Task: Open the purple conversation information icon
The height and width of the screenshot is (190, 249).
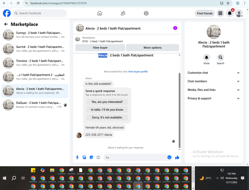Action: [x=175, y=28]
